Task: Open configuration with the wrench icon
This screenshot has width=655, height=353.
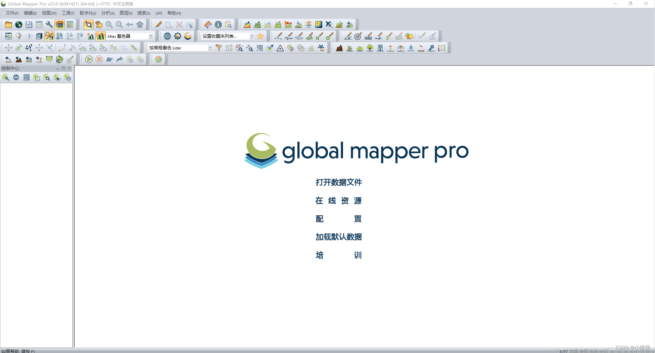Action: [49, 25]
